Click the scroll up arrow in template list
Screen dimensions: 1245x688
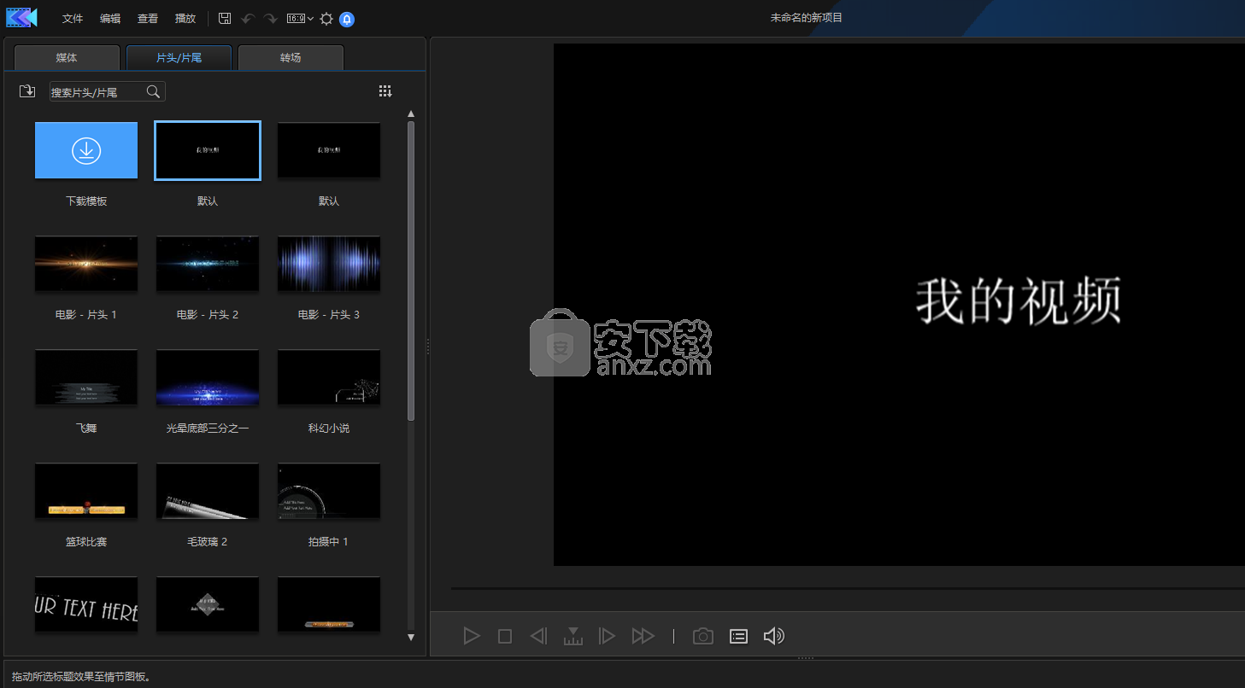411,114
